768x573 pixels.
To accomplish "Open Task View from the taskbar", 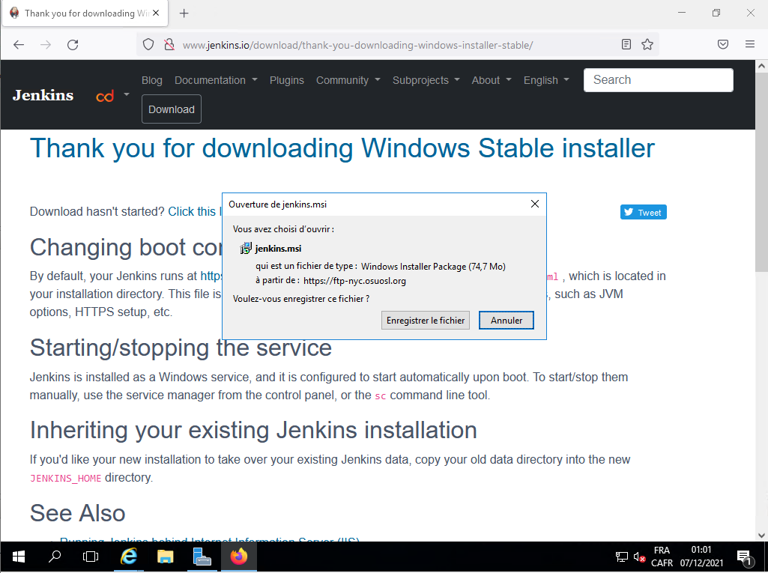I will [91, 557].
